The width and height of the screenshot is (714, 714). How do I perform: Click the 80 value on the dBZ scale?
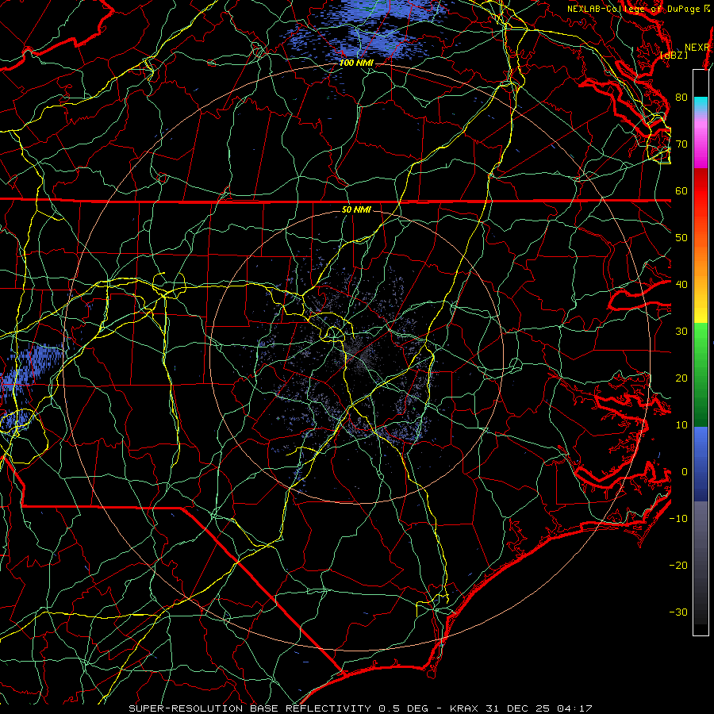click(681, 97)
